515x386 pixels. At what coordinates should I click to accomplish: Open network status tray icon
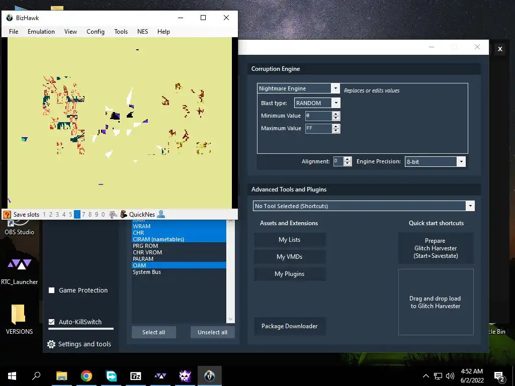point(438,376)
